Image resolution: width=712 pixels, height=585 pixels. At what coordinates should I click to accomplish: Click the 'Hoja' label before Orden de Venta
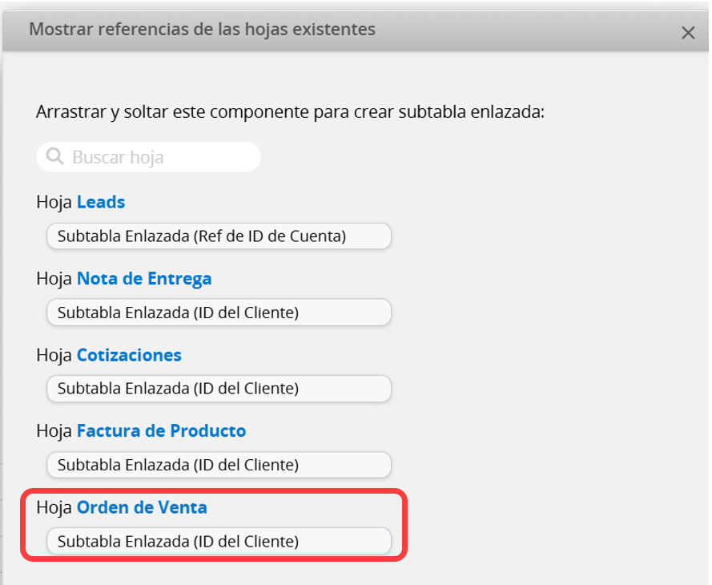(x=54, y=507)
